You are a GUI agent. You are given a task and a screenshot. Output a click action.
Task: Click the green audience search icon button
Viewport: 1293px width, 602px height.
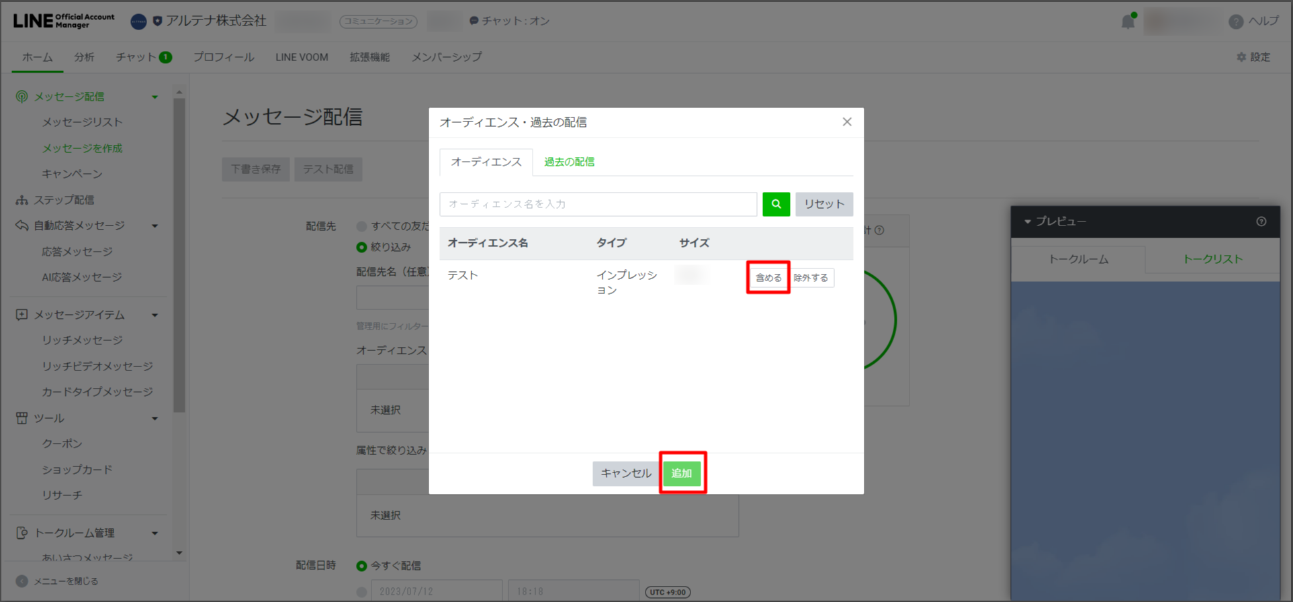776,204
